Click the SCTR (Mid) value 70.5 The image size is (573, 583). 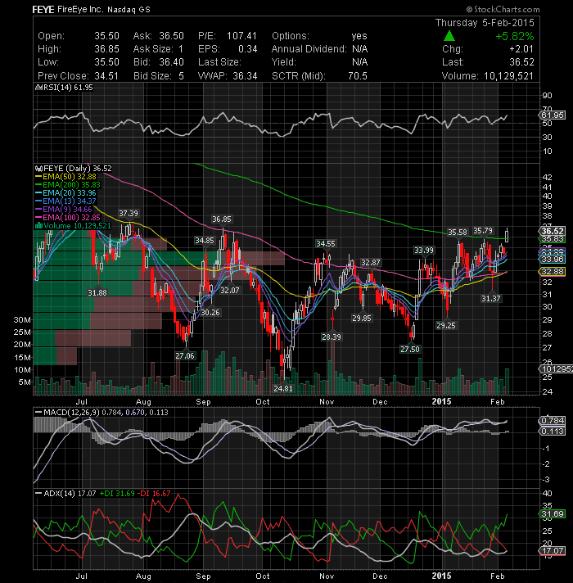coord(358,76)
